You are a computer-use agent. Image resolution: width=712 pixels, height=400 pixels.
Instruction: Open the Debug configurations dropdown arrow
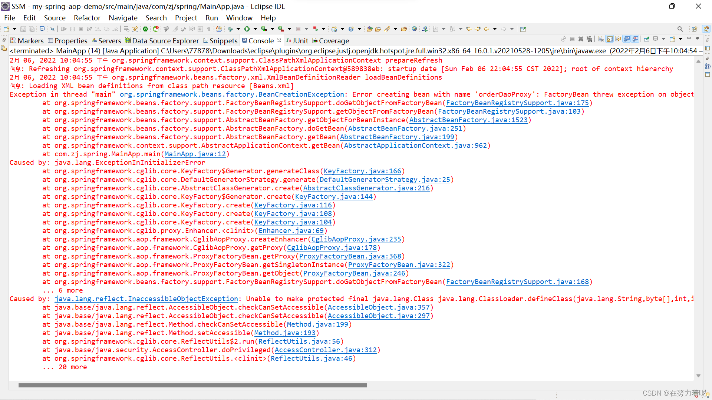238,29
